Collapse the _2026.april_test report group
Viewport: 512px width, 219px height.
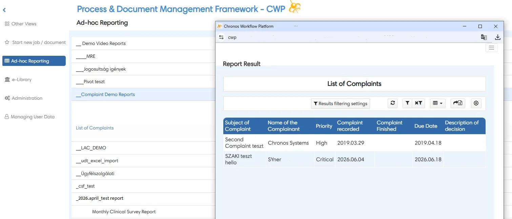coord(100,198)
